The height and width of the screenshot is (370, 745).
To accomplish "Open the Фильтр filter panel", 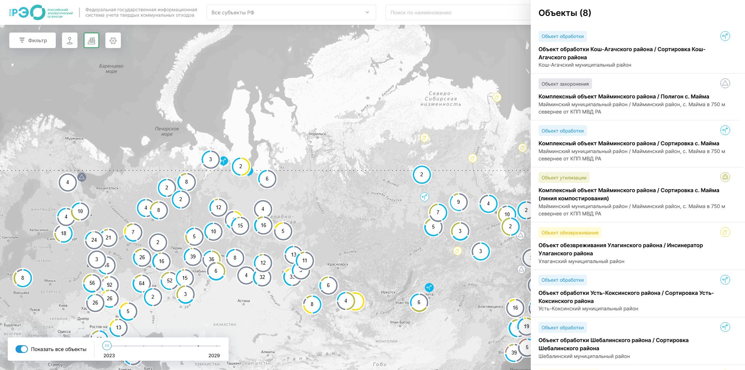I will [33, 40].
